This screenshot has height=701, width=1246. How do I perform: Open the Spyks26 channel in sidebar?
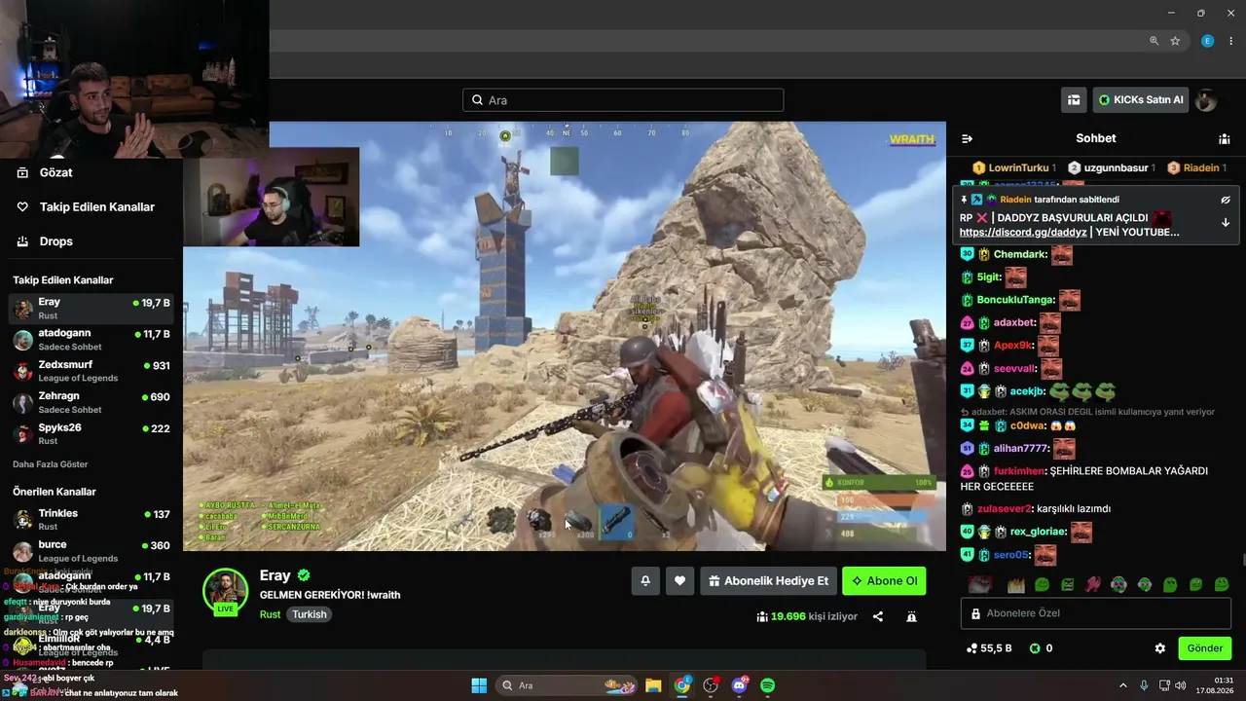92,433
